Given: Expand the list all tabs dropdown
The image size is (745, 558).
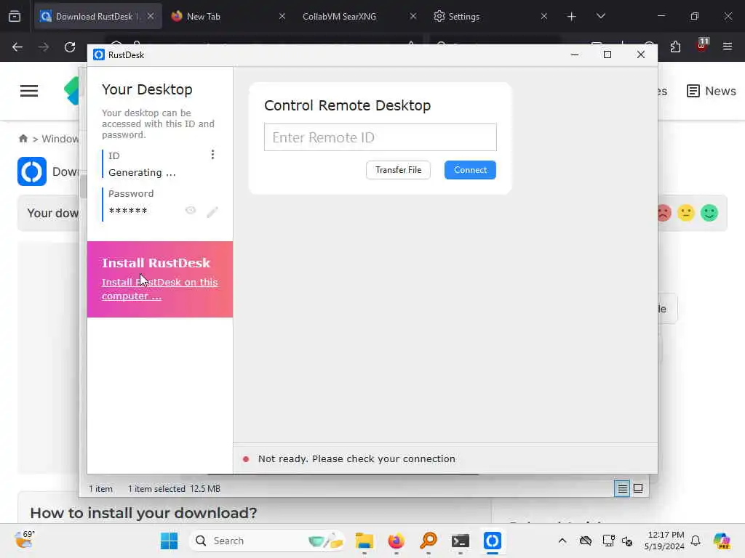Looking at the screenshot, I should (600, 16).
